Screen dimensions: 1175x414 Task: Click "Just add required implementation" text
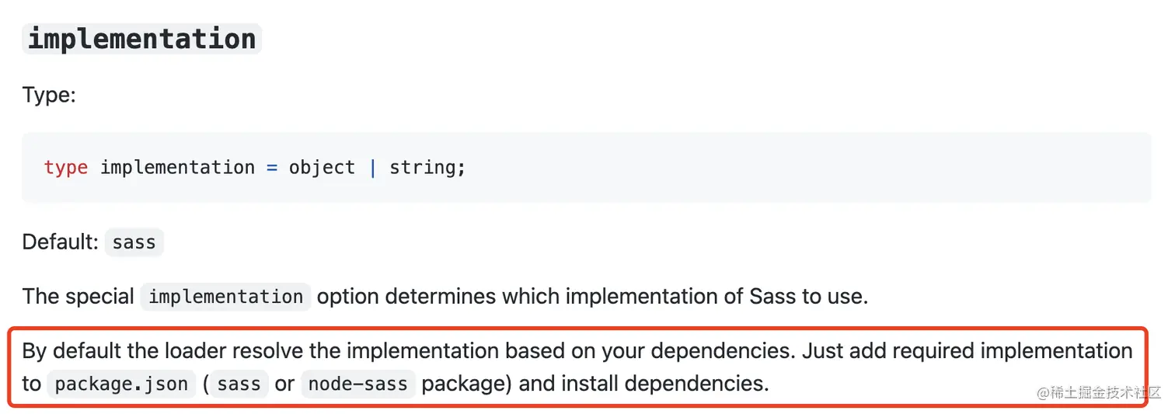968,351
